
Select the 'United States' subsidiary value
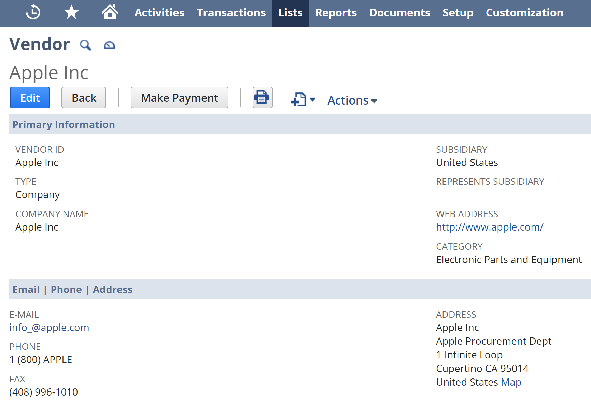[467, 162]
